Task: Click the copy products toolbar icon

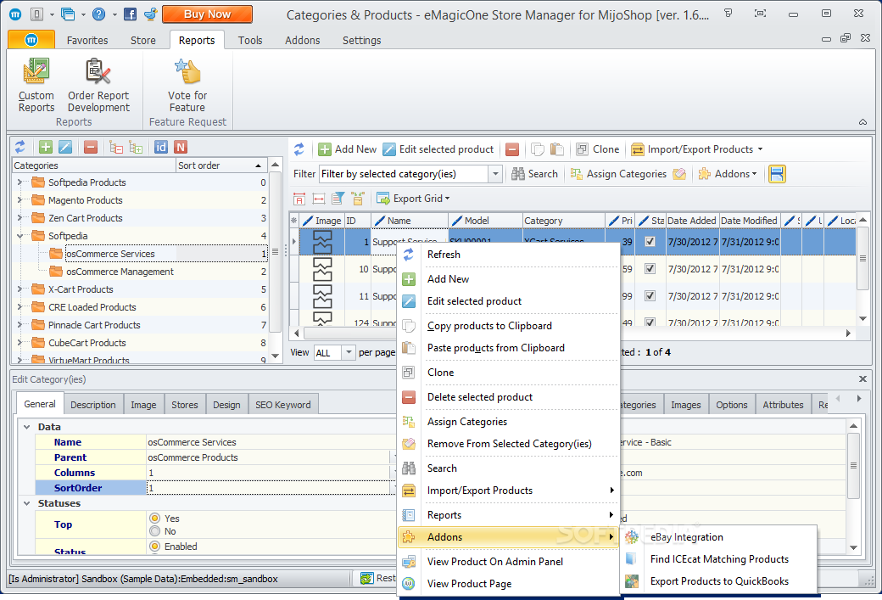Action: 538,149
